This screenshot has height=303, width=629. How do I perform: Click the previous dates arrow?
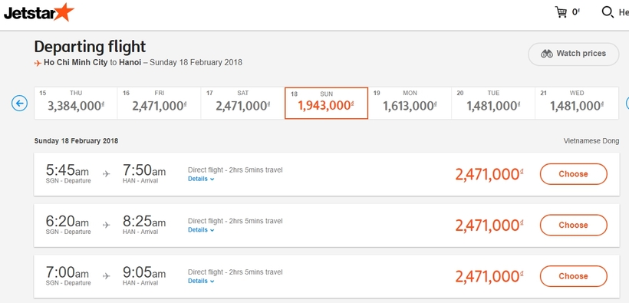(19, 104)
